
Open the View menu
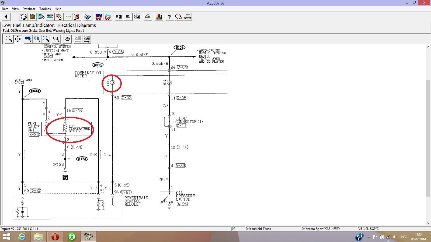[15, 9]
